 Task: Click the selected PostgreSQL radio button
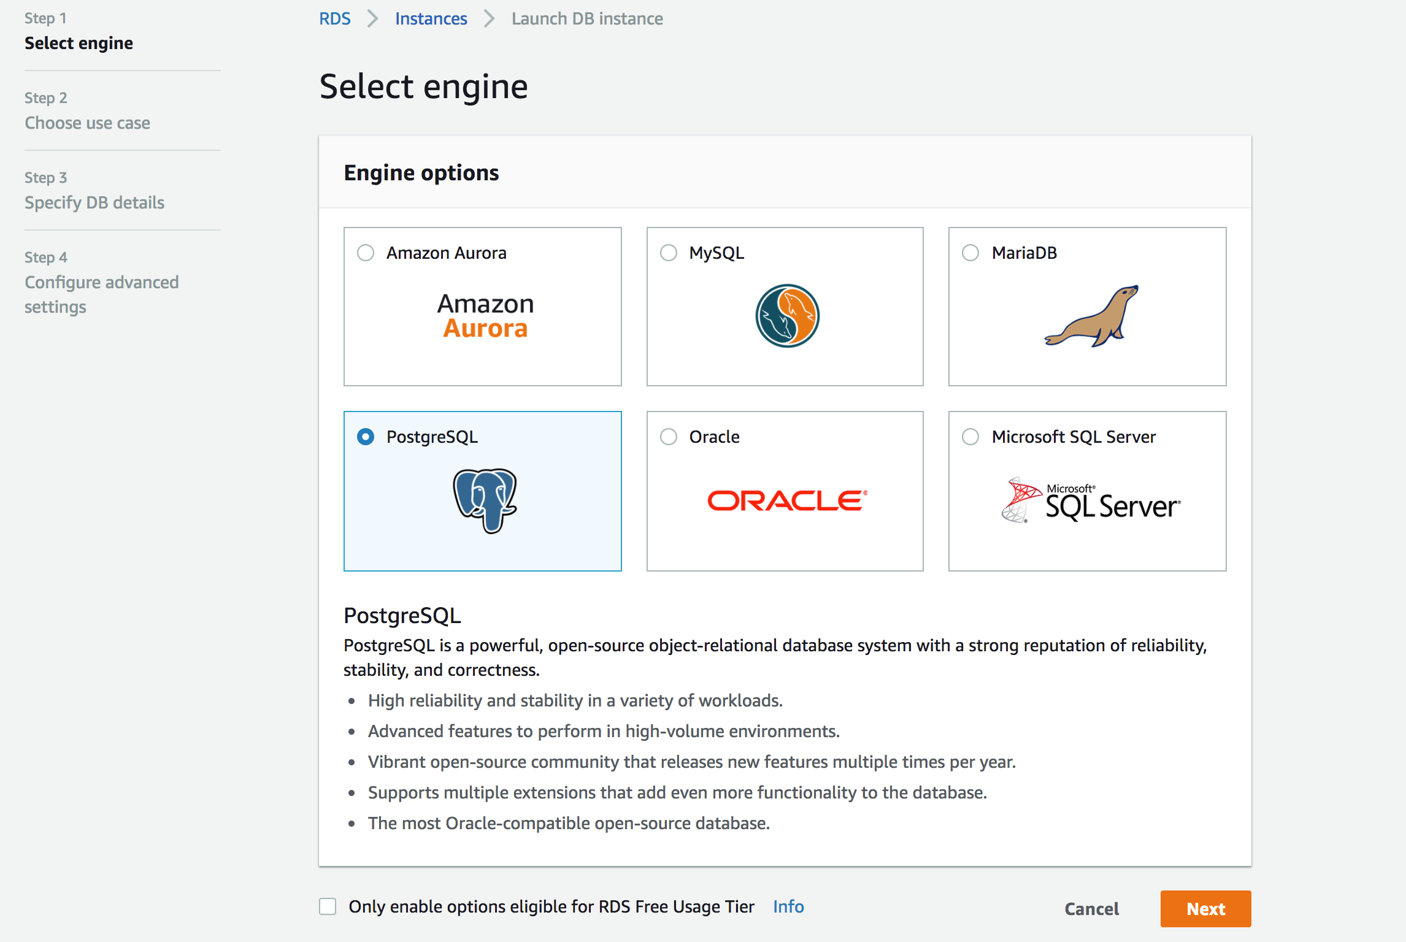click(366, 437)
